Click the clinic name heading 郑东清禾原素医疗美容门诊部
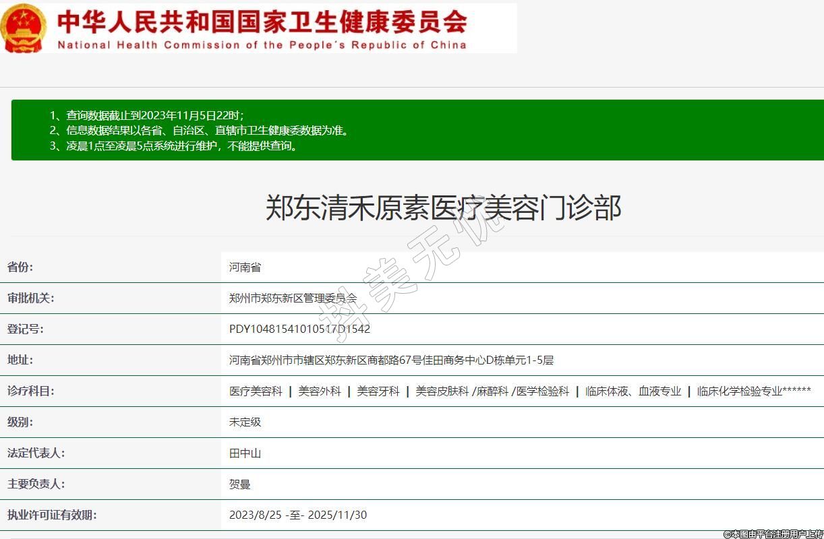This screenshot has width=824, height=539. pos(443,208)
